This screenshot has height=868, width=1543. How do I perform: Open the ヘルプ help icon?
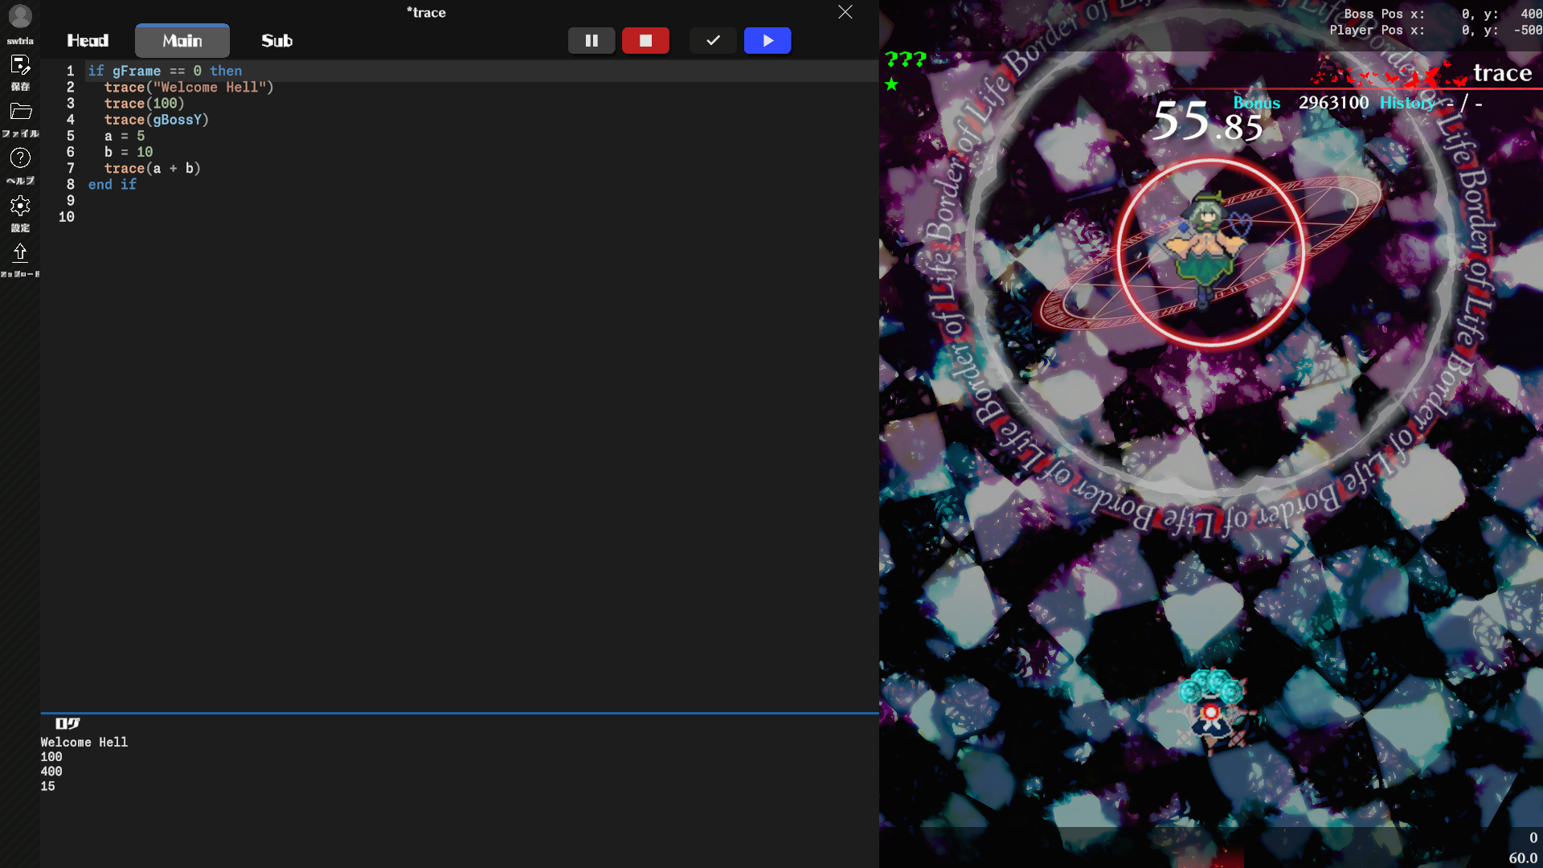point(20,158)
